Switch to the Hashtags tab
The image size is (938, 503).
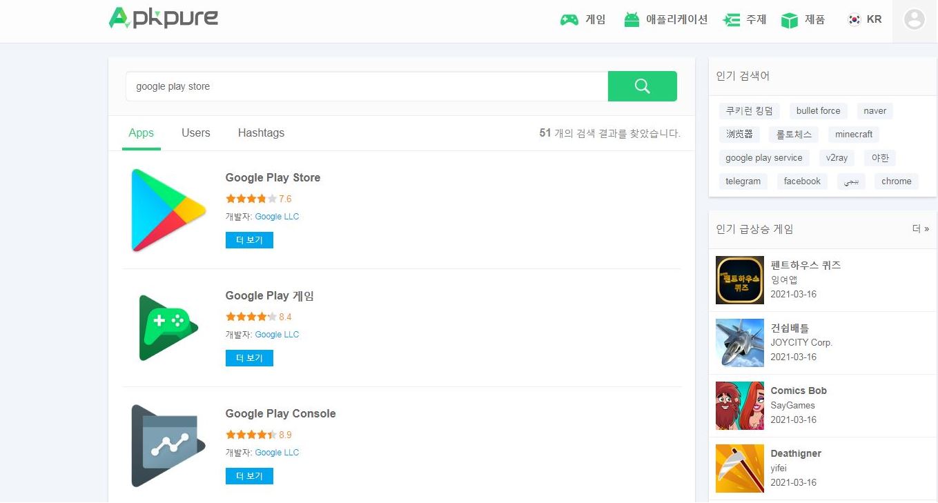coord(261,132)
